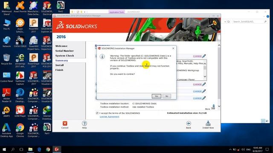
Task: Select the PowerMill 2017 desktop icon
Action: pos(33,25)
